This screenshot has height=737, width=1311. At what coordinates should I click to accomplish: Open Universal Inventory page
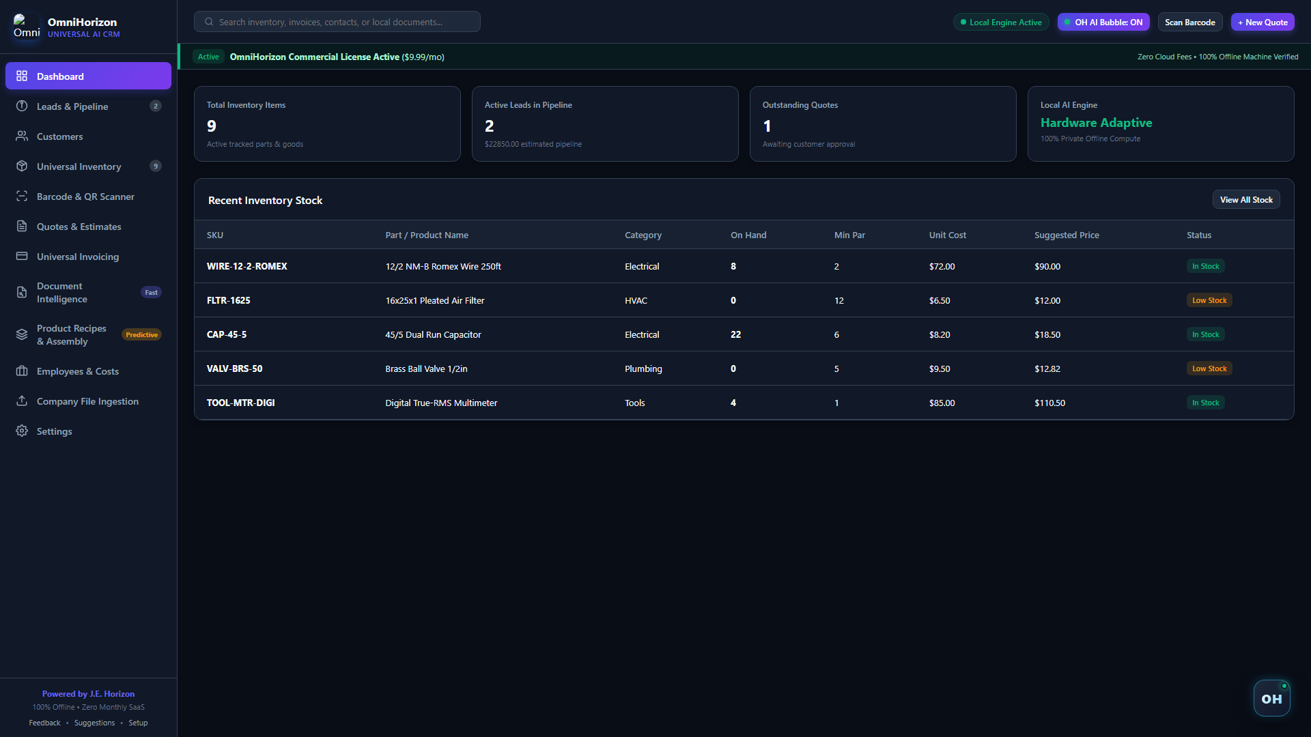[88, 166]
